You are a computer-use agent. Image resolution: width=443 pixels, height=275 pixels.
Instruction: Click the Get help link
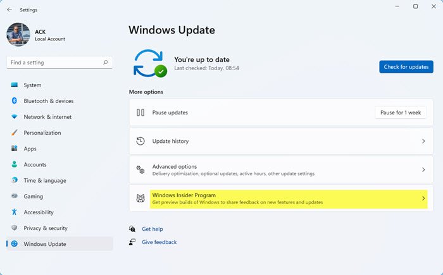point(153,229)
